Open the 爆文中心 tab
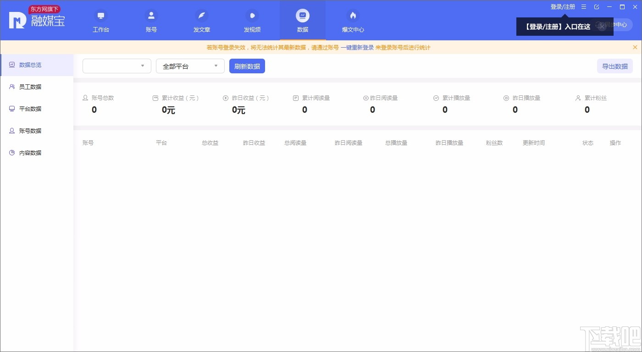The image size is (642, 352). pyautogui.click(x=353, y=22)
